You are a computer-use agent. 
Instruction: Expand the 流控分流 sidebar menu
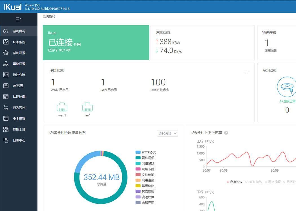[19, 75]
